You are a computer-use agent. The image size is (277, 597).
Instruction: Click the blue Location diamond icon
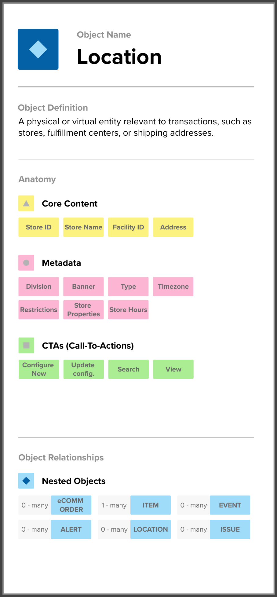point(38,49)
